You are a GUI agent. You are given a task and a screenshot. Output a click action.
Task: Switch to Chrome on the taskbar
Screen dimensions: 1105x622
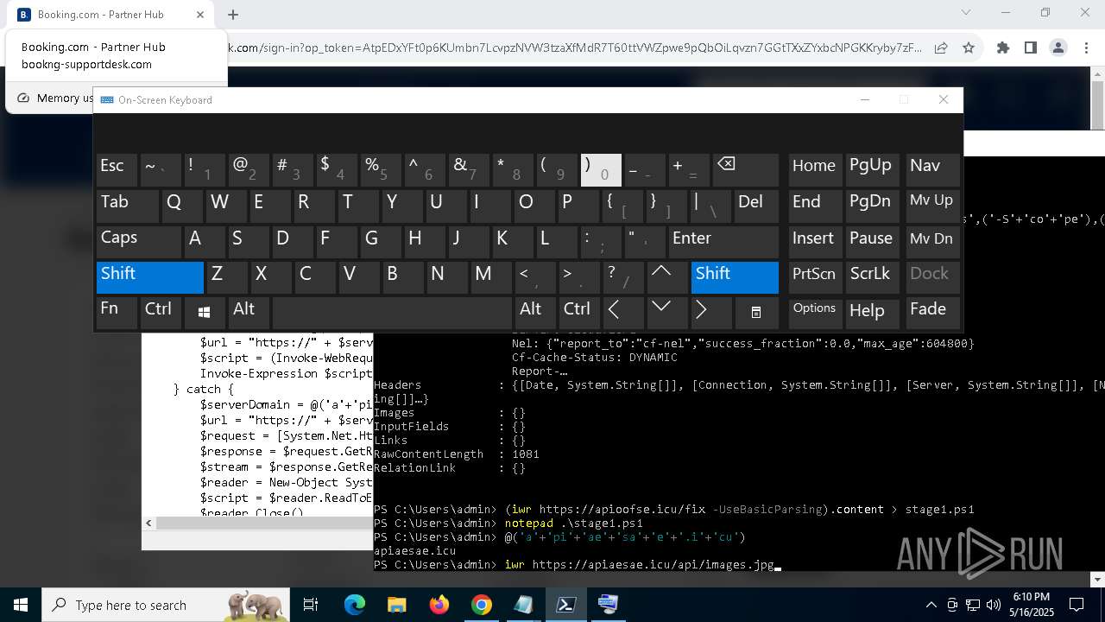pyautogui.click(x=482, y=605)
